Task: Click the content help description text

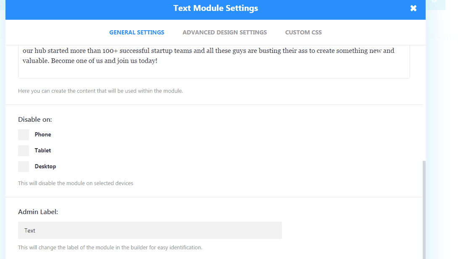Action: [100, 91]
